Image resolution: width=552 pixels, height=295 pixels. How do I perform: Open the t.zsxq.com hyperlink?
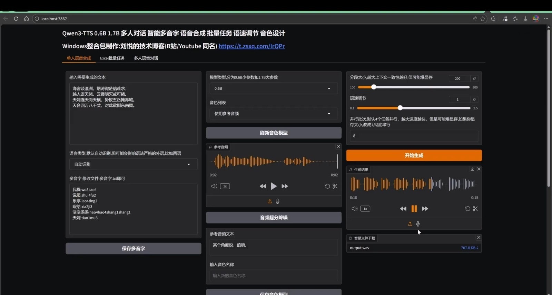tap(252, 46)
